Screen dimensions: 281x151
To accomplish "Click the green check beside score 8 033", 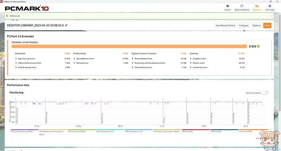I will (258, 46).
